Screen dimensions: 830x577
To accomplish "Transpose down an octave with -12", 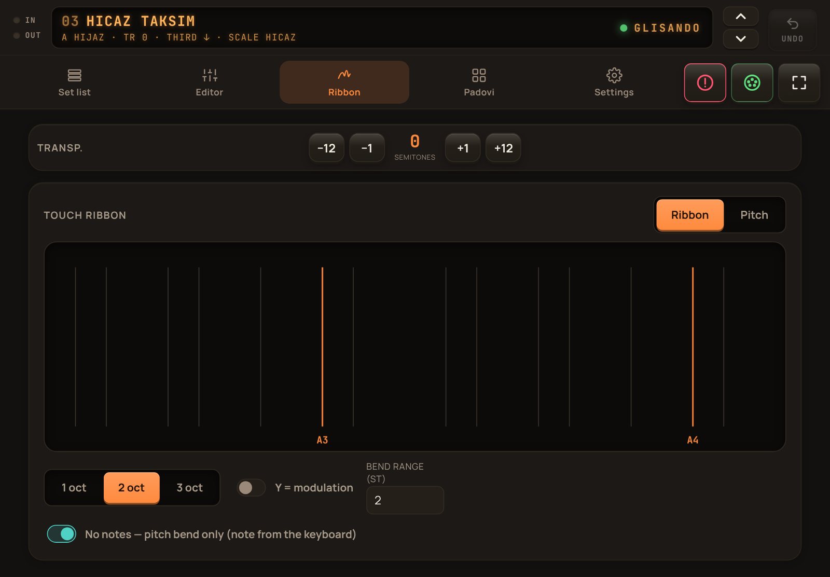I will [326, 148].
